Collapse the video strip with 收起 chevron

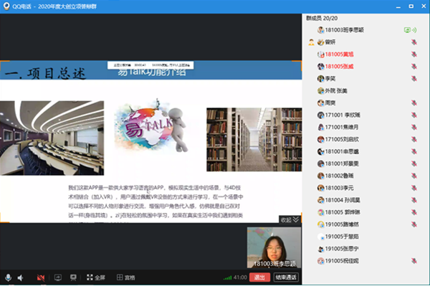[290, 219]
